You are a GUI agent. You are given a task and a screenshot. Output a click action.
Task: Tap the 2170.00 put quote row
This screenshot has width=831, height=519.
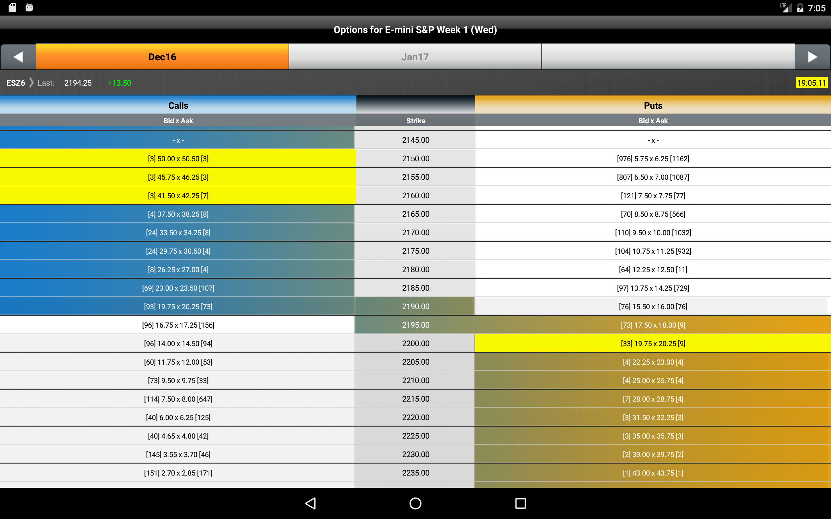pyautogui.click(x=652, y=233)
